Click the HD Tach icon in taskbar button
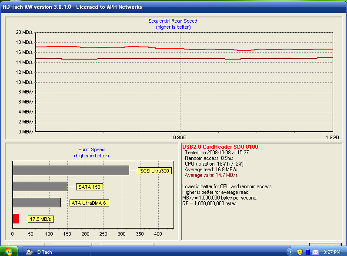This screenshot has width=347, height=256. [29, 252]
